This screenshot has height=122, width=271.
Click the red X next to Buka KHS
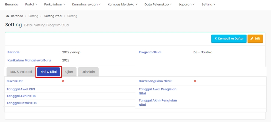pos(63,81)
